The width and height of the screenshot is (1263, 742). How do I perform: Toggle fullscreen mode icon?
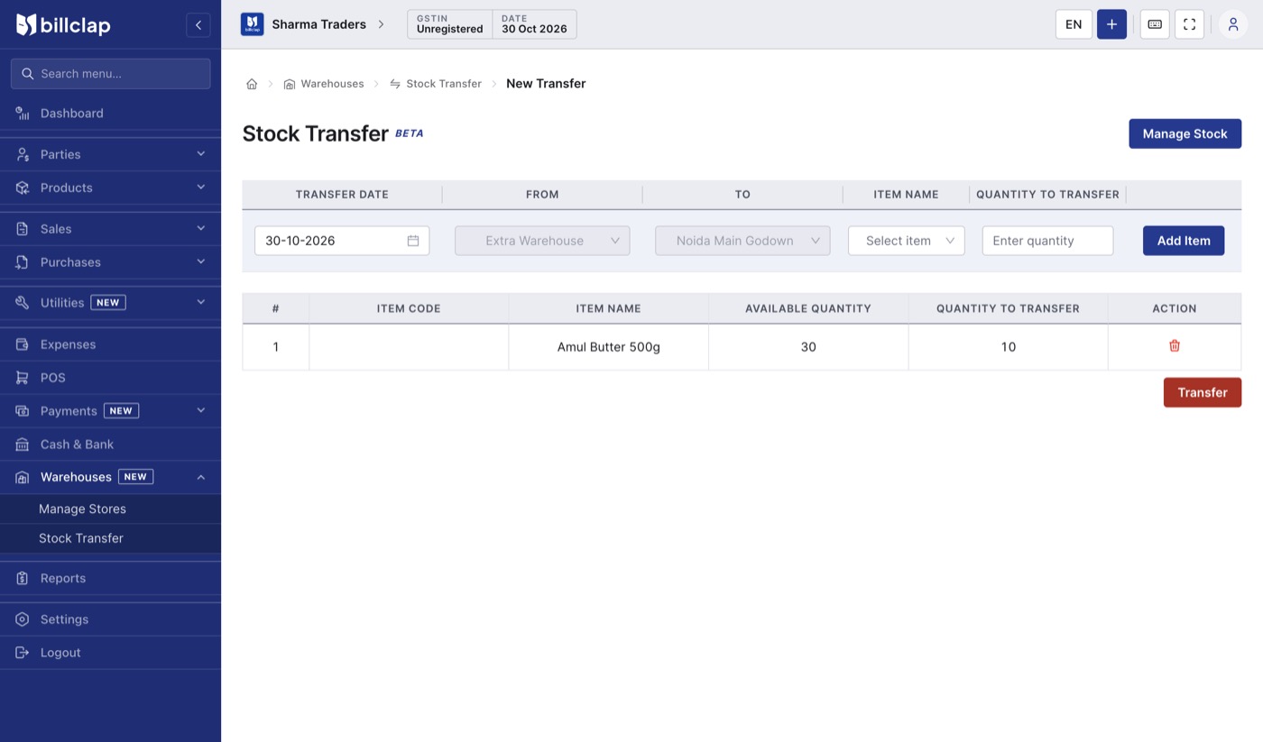tap(1189, 24)
